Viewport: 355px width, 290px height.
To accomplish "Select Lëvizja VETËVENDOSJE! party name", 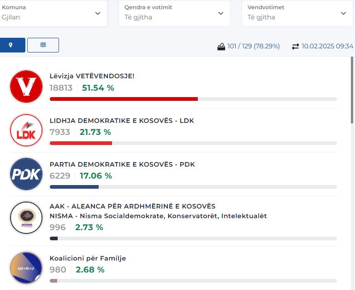I will 92,76.
